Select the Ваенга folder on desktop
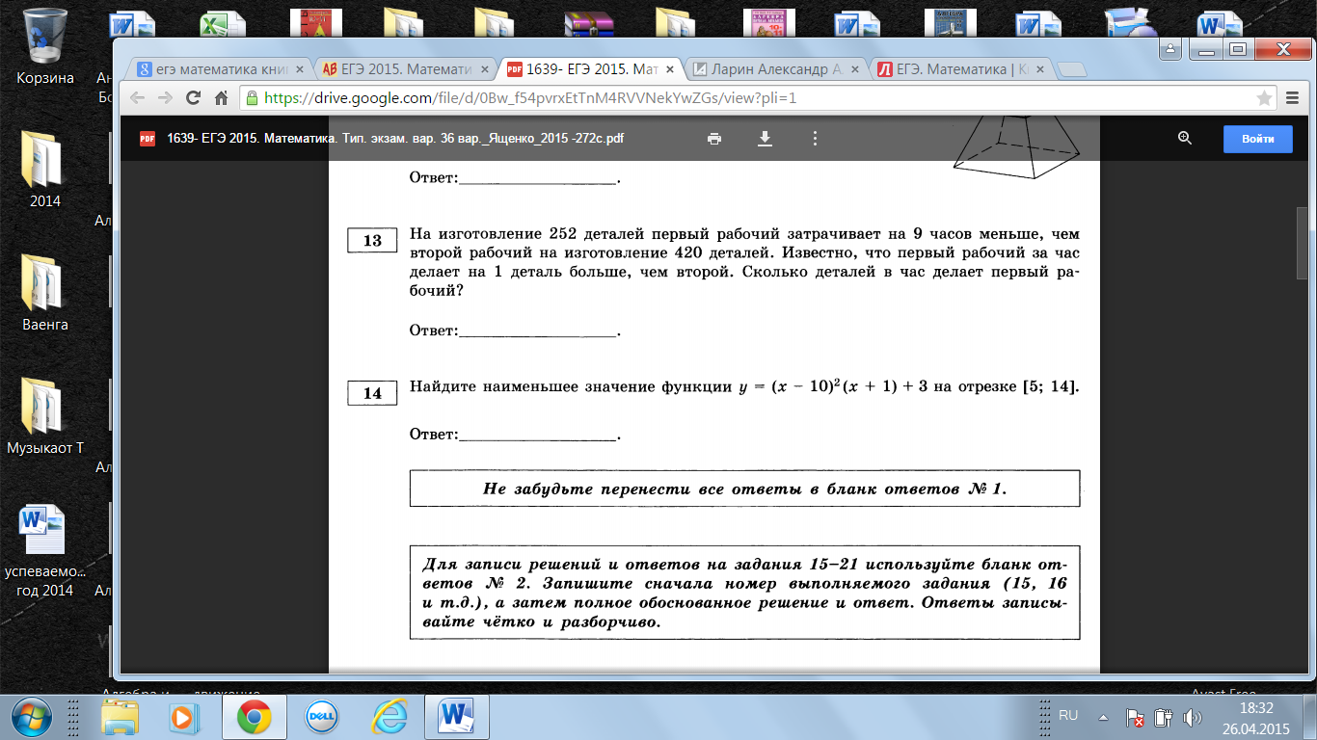This screenshot has width=1317, height=740. pos(45,292)
